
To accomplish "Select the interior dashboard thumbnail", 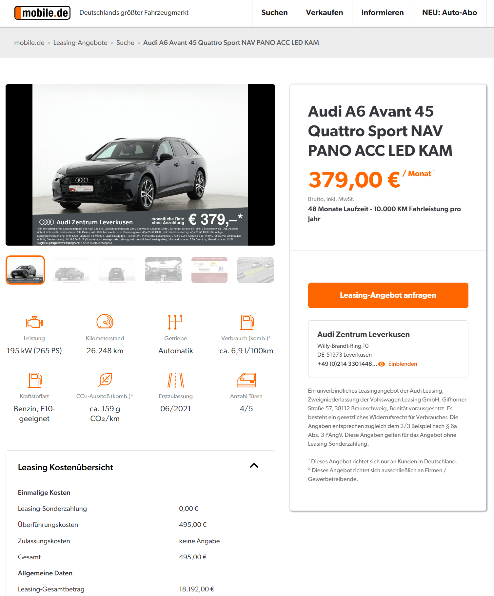I will point(163,270).
